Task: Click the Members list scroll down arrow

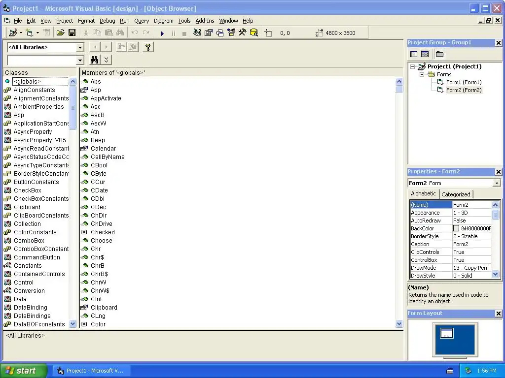Action: [x=399, y=324]
